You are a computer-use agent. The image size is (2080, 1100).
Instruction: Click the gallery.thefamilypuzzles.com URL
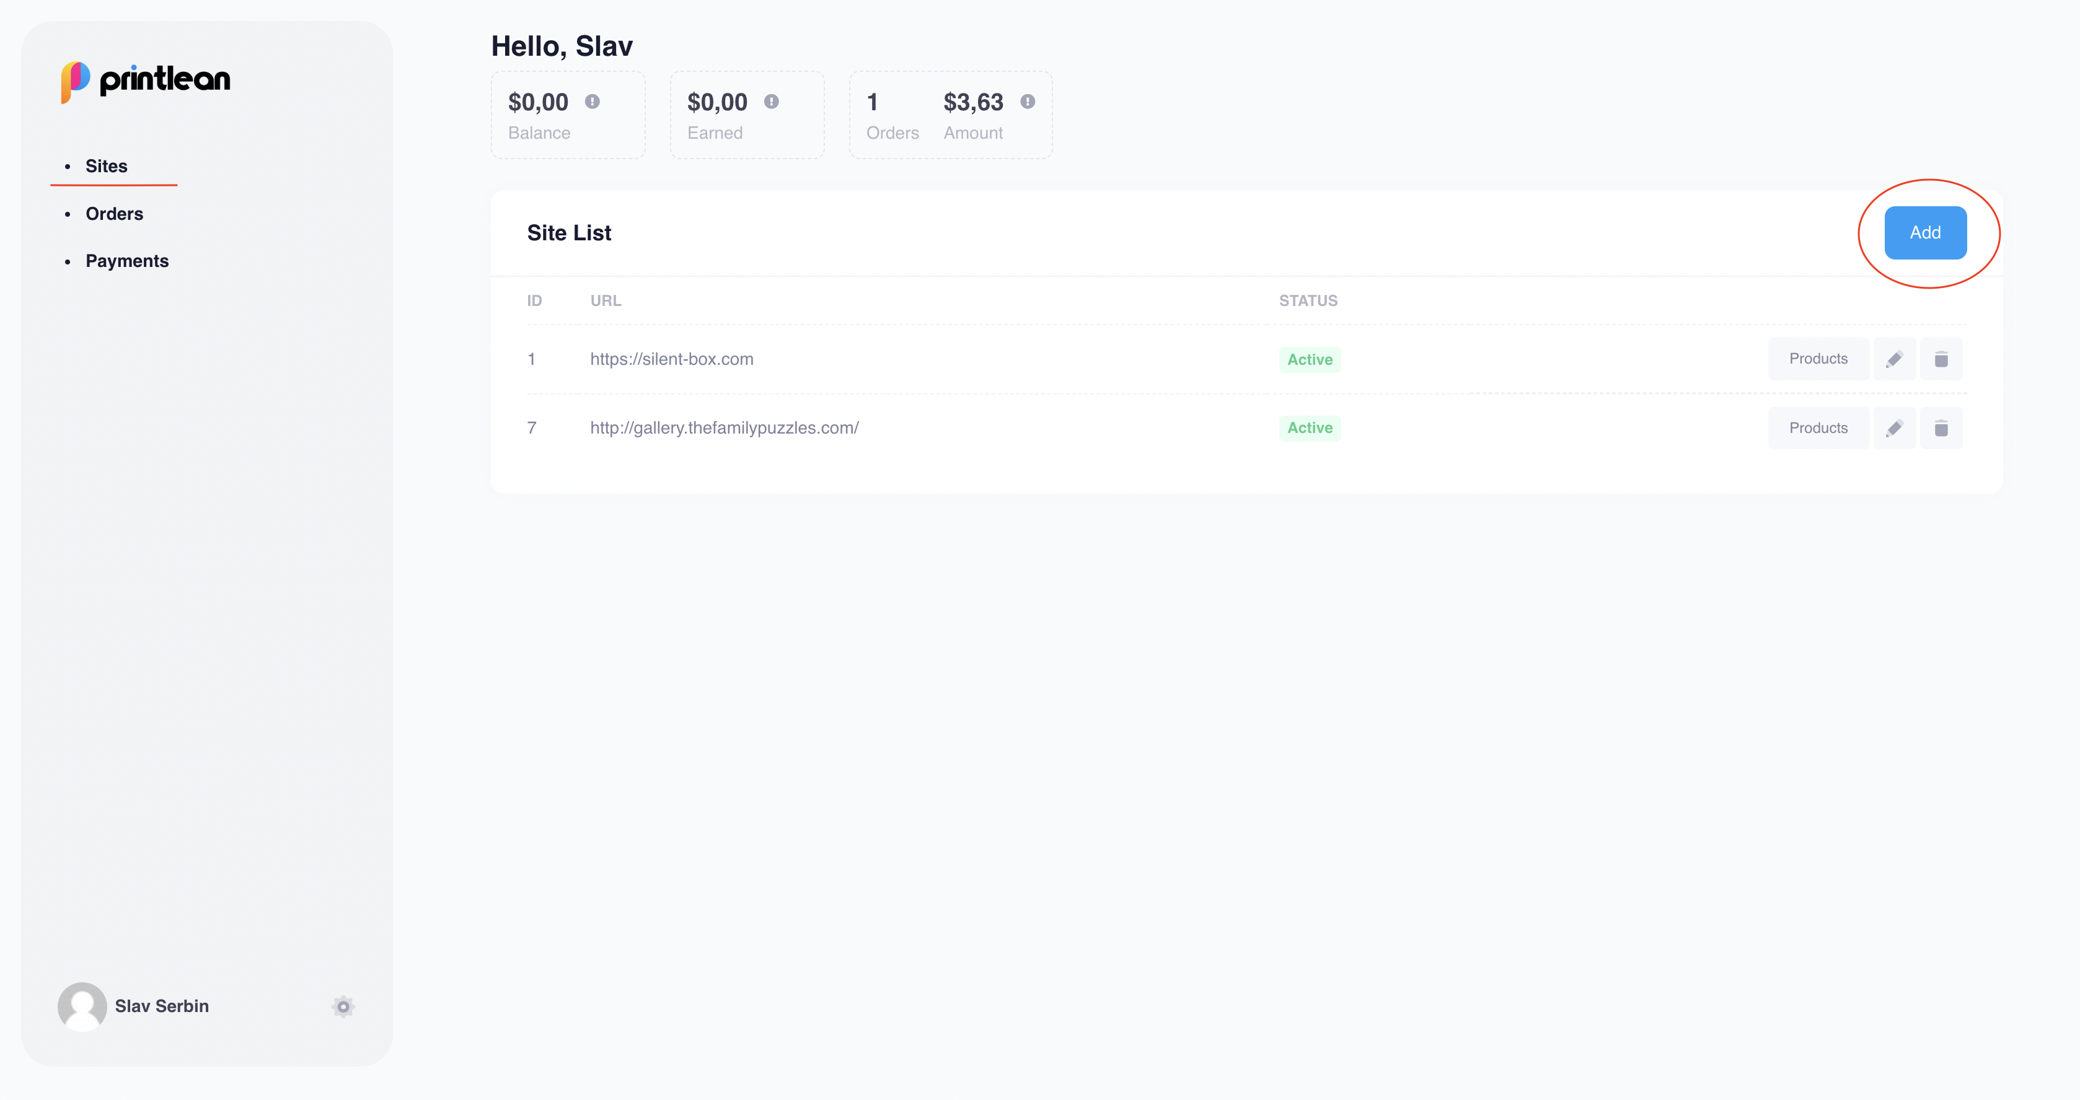723,428
